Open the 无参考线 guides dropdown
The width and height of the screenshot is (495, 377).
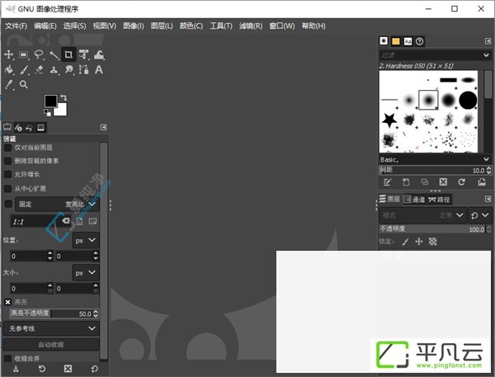tap(51, 328)
